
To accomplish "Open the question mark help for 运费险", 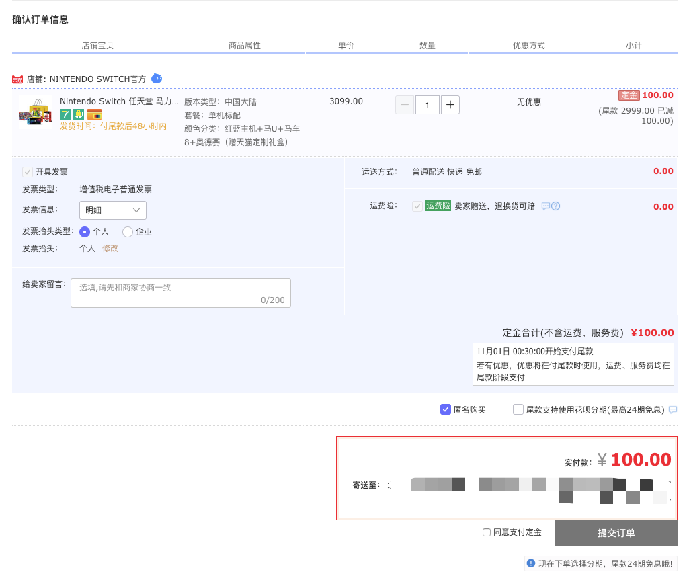I will tap(555, 206).
